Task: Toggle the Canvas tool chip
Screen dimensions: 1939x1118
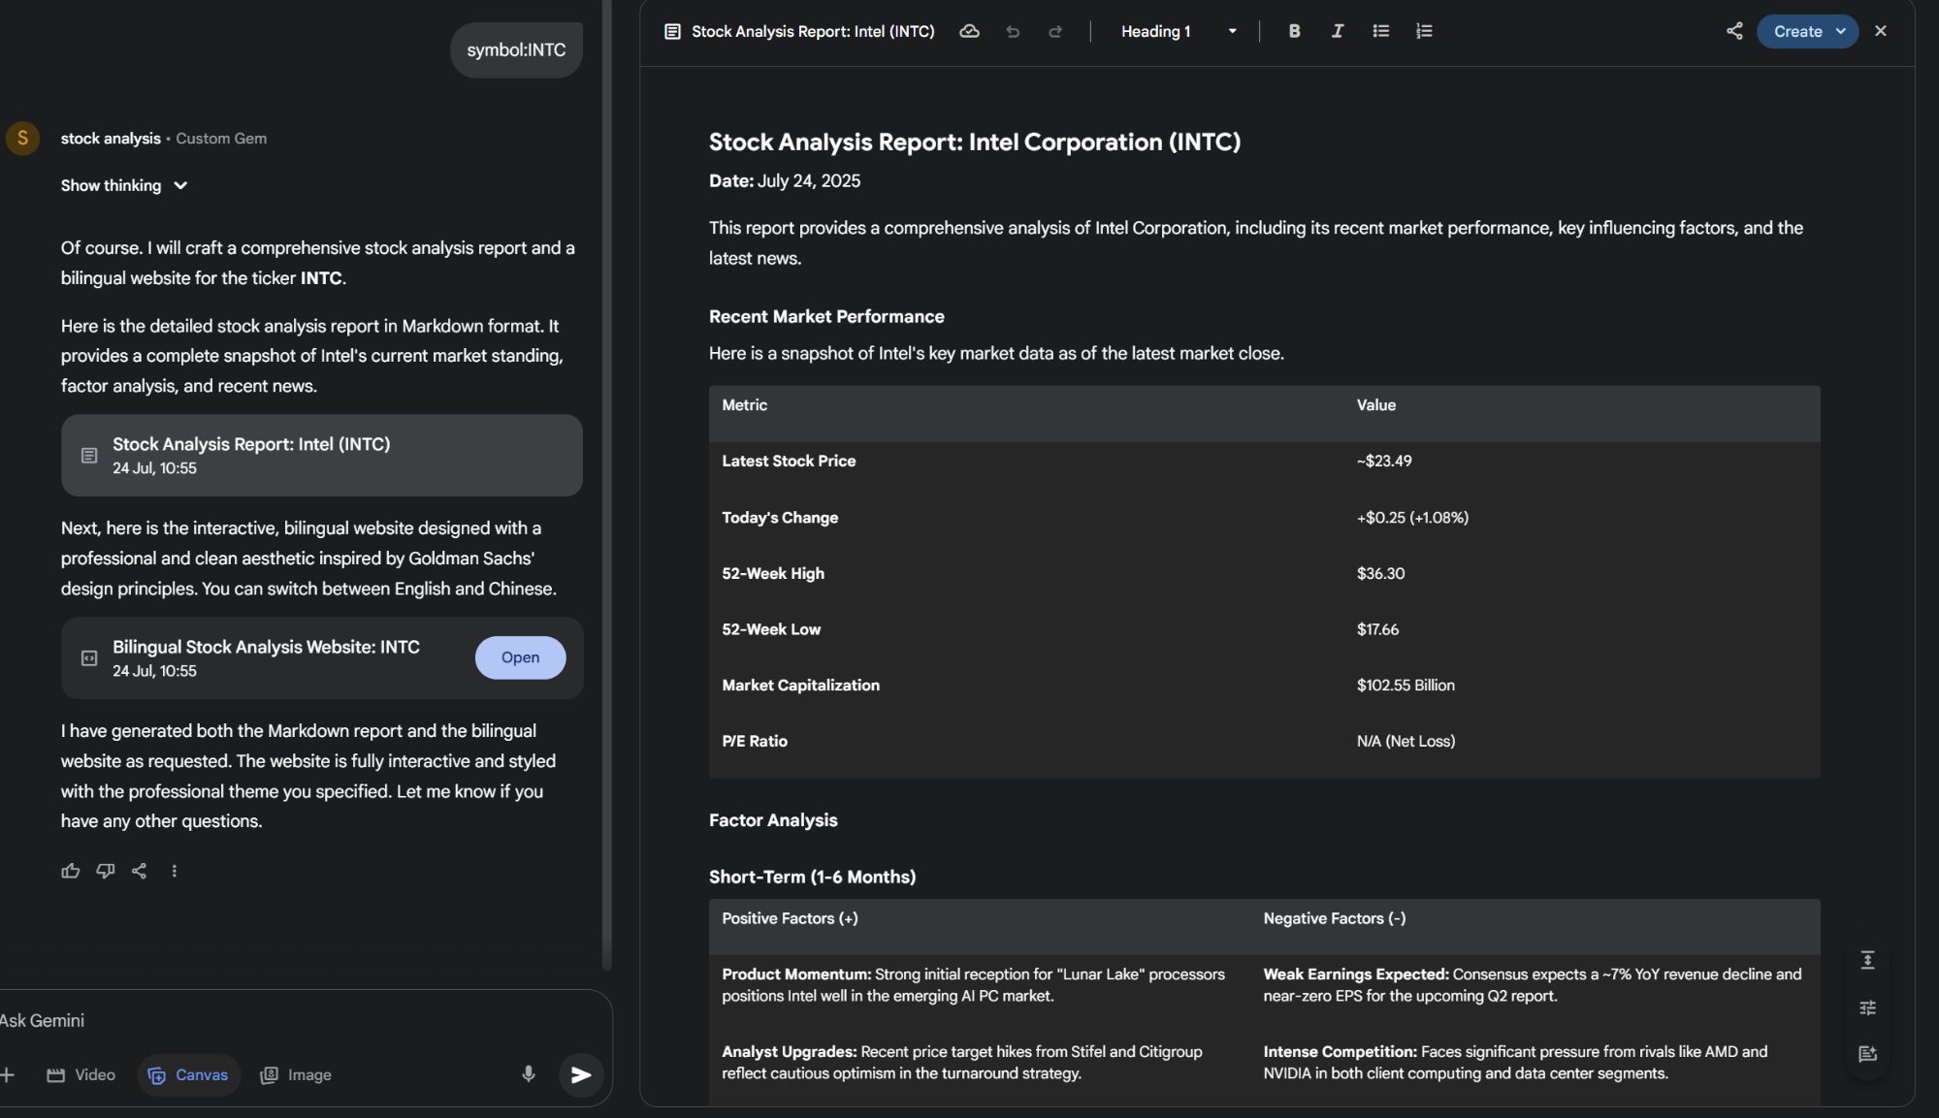Action: tap(188, 1074)
